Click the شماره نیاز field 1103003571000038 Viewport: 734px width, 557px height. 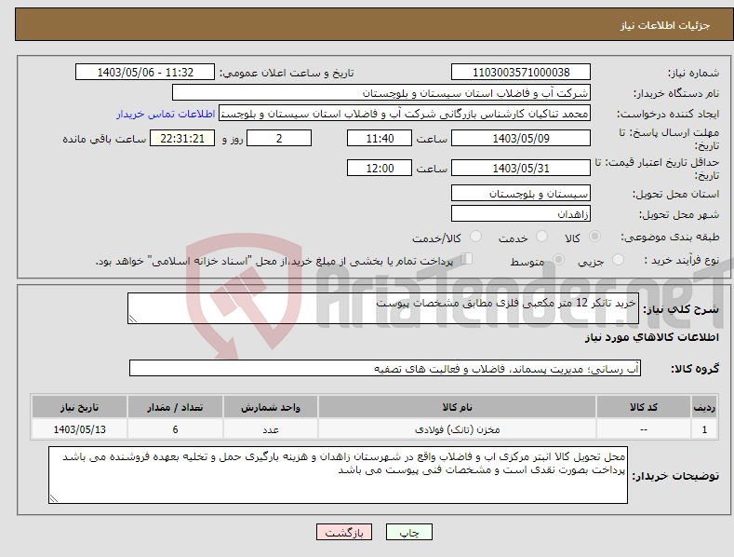521,73
